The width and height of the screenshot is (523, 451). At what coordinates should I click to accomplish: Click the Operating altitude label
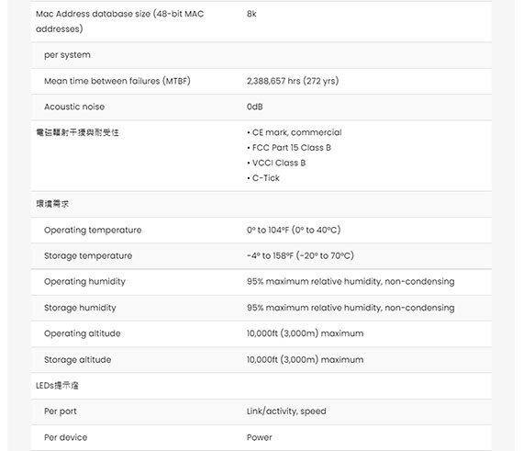pos(82,333)
